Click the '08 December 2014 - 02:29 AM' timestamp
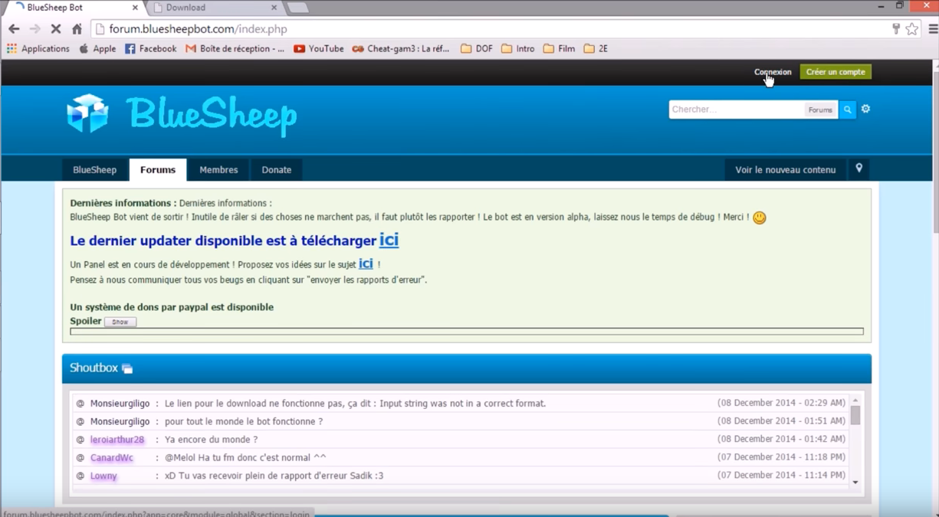Image resolution: width=939 pixels, height=517 pixels. pos(781,403)
